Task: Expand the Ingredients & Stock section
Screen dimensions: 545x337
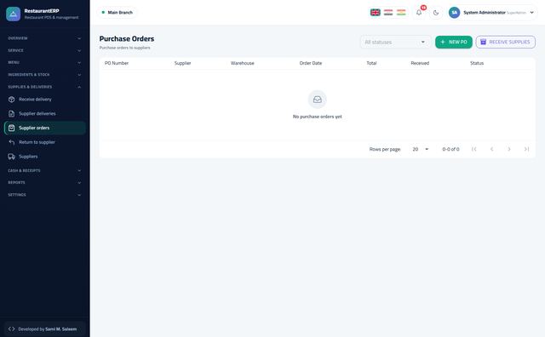Action: point(44,75)
